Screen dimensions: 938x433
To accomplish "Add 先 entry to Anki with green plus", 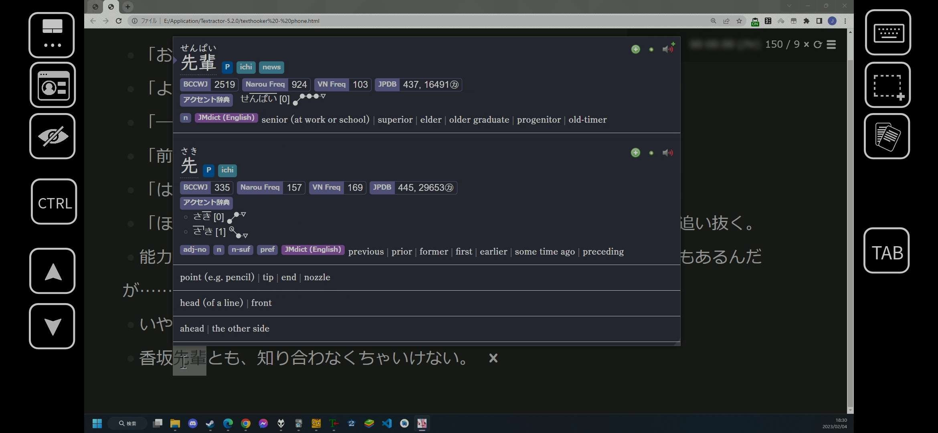I will [x=635, y=153].
